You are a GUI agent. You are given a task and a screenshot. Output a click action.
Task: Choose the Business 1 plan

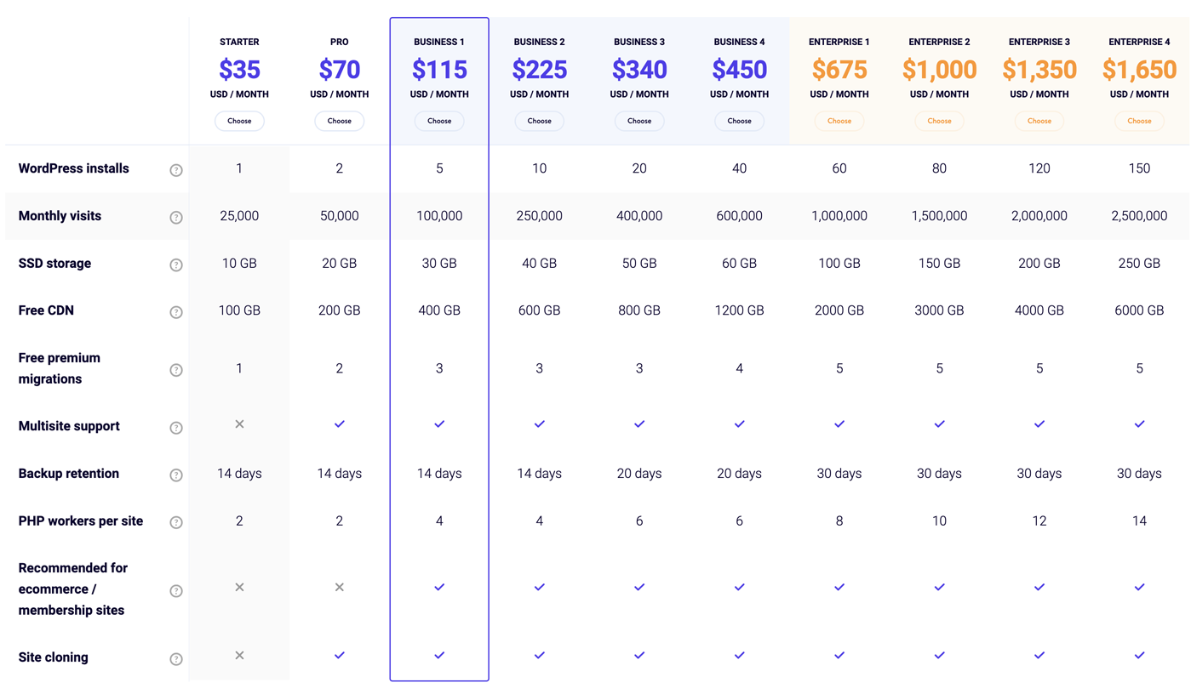click(439, 121)
